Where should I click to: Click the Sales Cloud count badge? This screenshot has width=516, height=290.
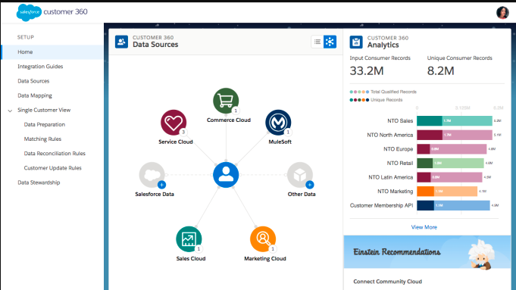[199, 249]
